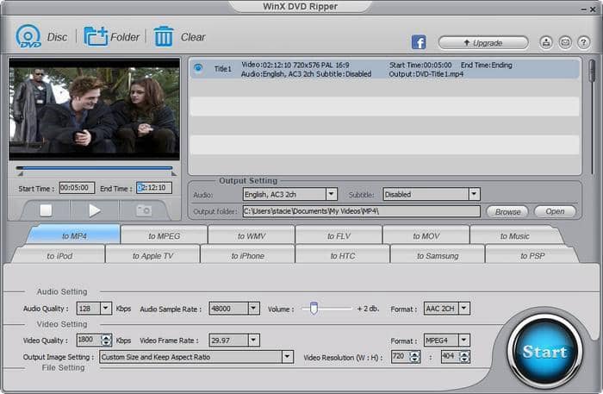Click the title list vertical scrollbar
The height and width of the screenshot is (394, 603).
[x=592, y=72]
